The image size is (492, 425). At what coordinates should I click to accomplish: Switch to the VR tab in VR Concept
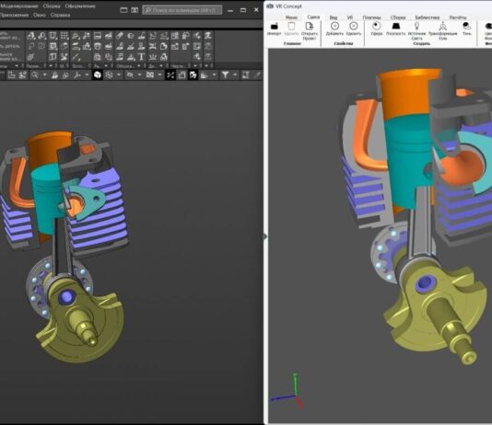click(x=350, y=17)
